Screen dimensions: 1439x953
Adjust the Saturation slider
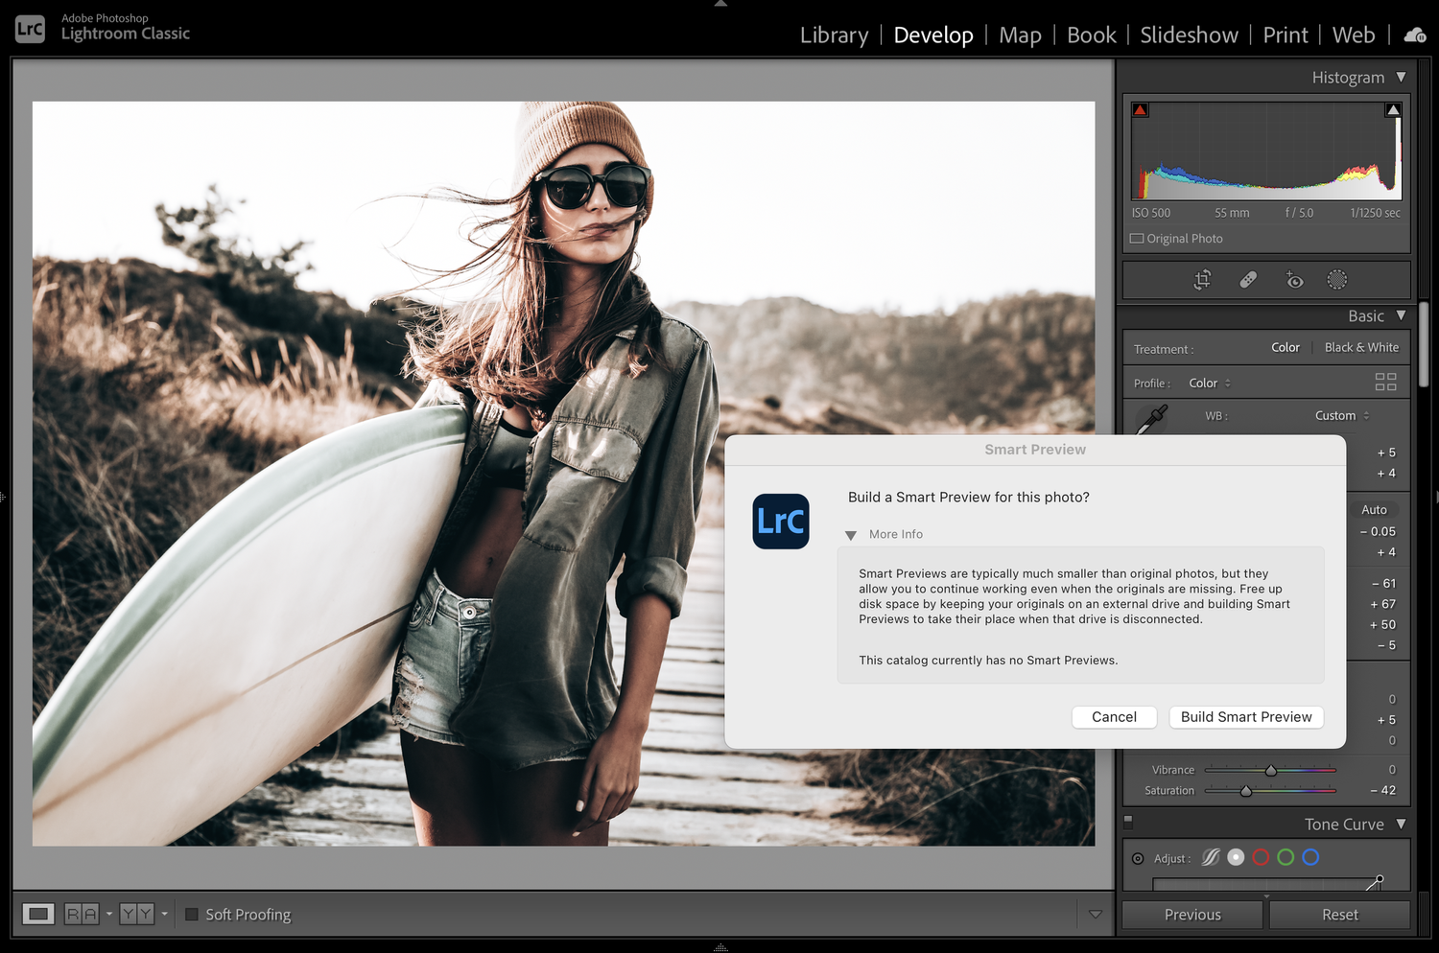1246,790
